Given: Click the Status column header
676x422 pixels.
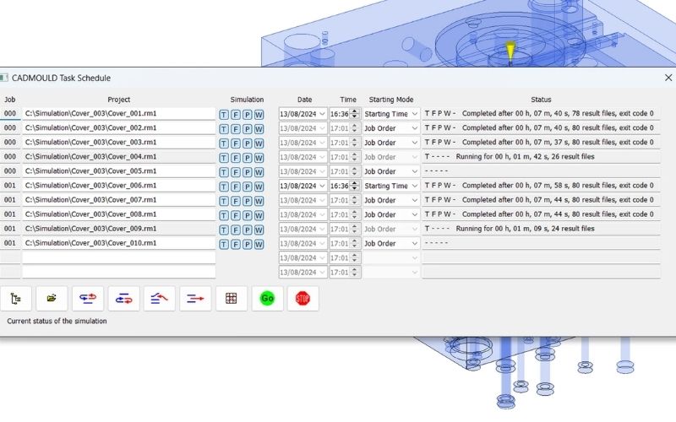Looking at the screenshot, I should tap(541, 100).
